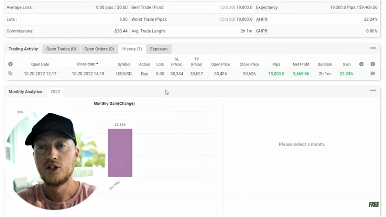Click the tag icon in the U30USD trade row
Screen dimensions: 386x217
coord(10,73)
